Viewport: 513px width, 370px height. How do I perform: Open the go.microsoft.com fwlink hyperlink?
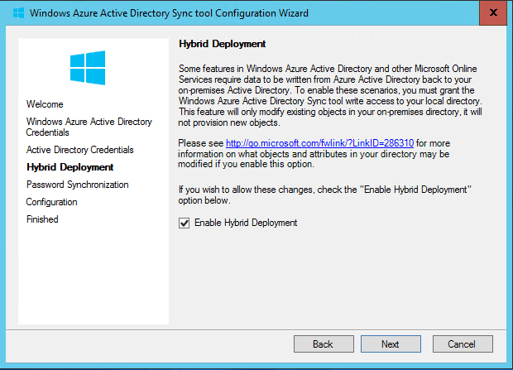319,143
